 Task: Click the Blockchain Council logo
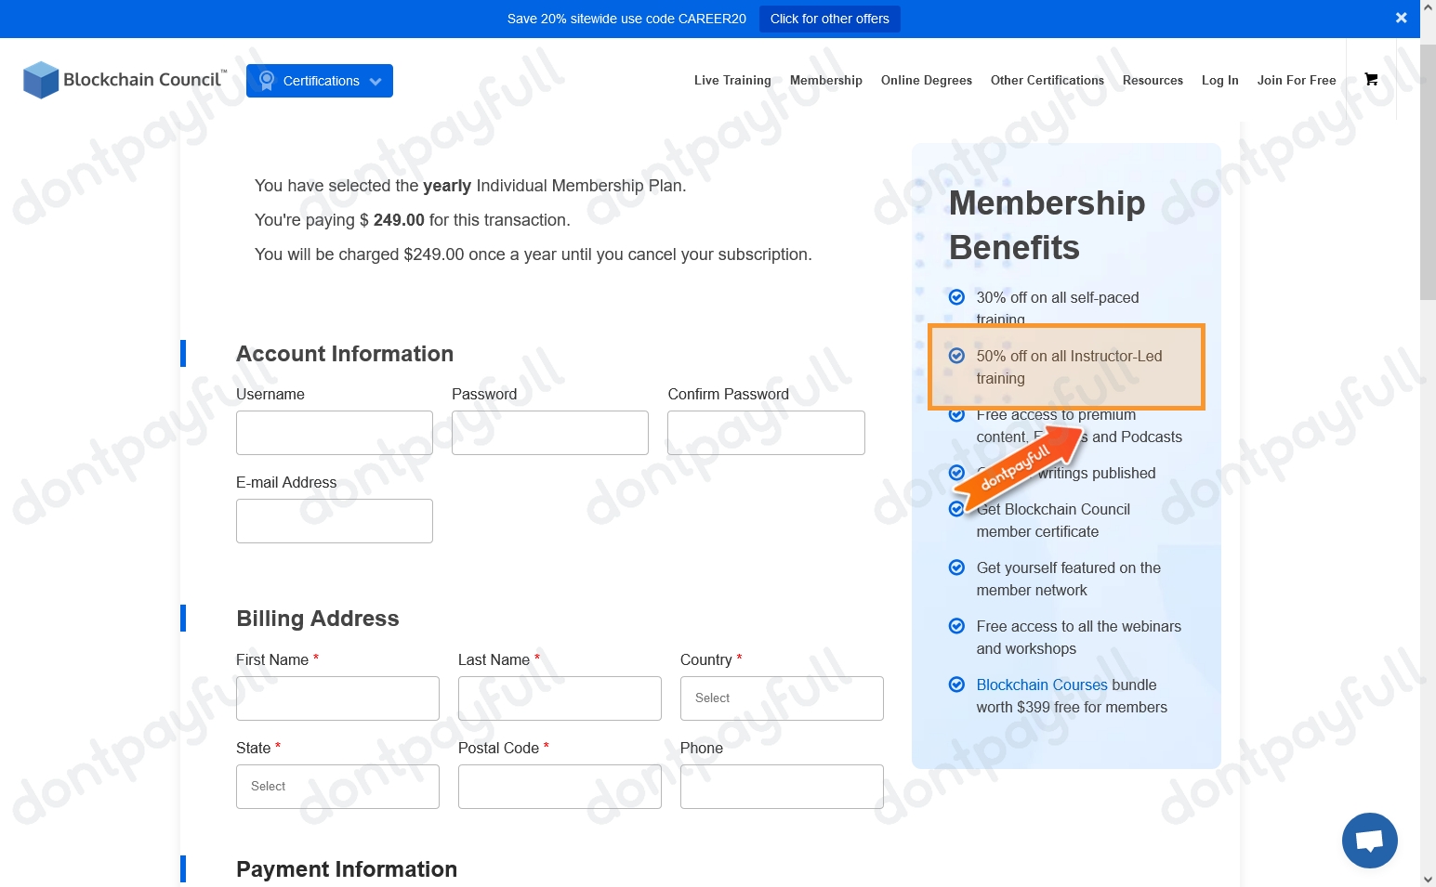pyautogui.click(x=125, y=80)
